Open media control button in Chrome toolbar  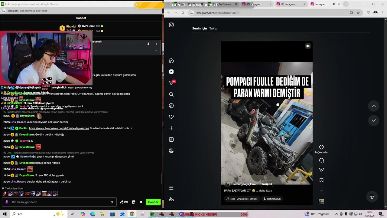tap(368, 13)
